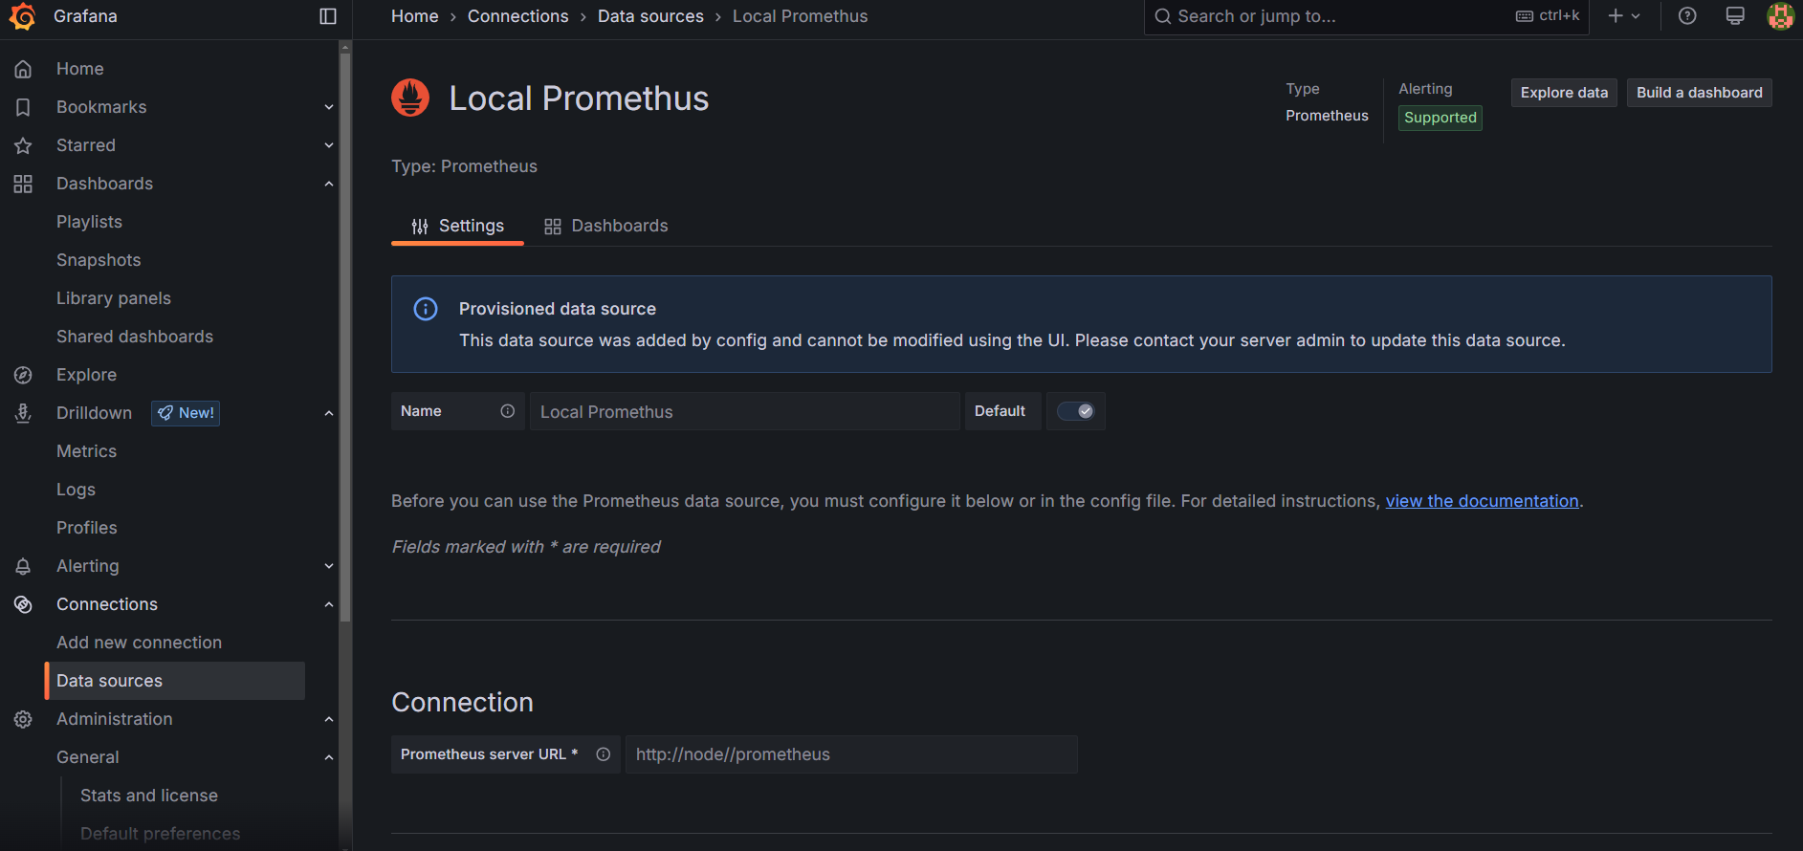The width and height of the screenshot is (1803, 851).
Task: Collapse the Dashboards section chevron
Action: [328, 184]
